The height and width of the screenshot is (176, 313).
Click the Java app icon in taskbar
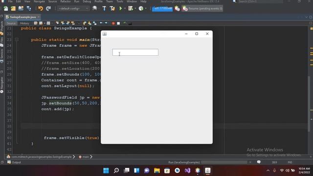point(208,171)
